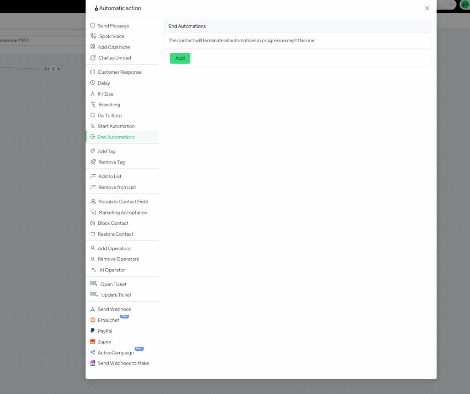Click the Emailchef icon
The width and height of the screenshot is (470, 394).
(93, 320)
